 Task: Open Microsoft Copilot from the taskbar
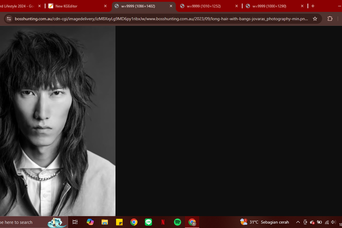(x=90, y=222)
